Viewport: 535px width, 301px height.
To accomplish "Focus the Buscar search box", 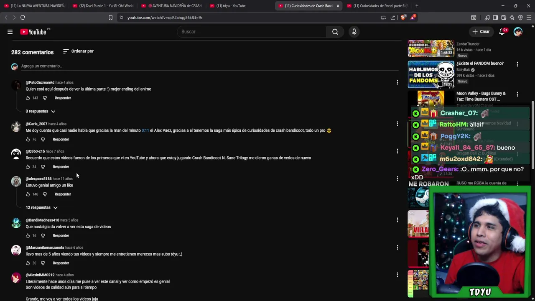I will coord(253,32).
